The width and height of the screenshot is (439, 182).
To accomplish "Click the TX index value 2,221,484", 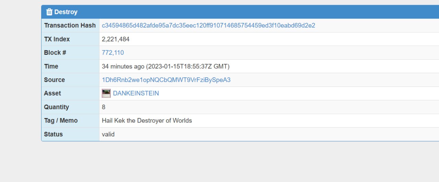I will pos(116,39).
